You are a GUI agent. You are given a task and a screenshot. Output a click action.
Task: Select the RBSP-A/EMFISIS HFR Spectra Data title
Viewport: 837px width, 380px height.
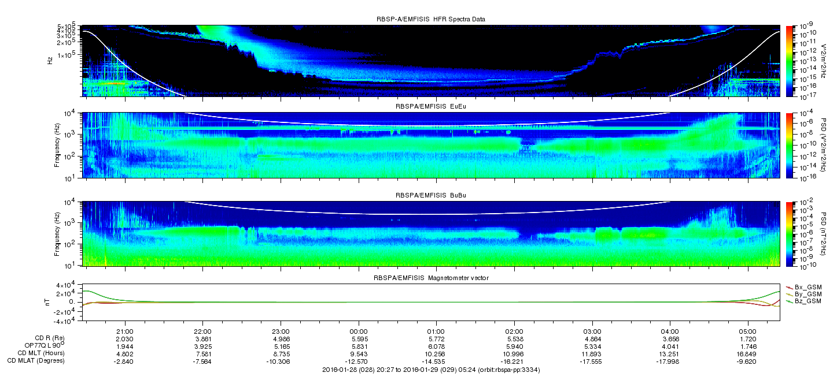[431, 19]
